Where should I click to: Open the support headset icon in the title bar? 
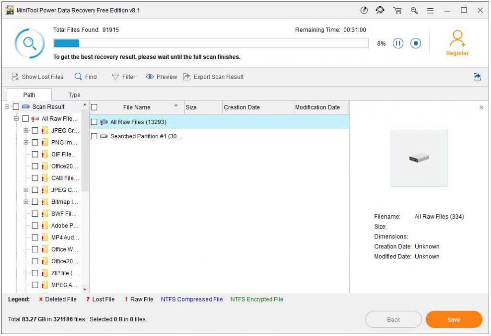click(380, 11)
